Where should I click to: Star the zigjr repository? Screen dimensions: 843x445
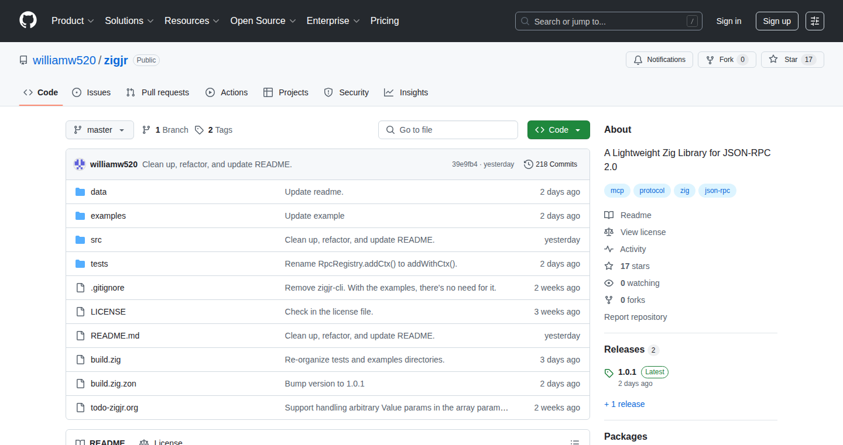(793, 60)
